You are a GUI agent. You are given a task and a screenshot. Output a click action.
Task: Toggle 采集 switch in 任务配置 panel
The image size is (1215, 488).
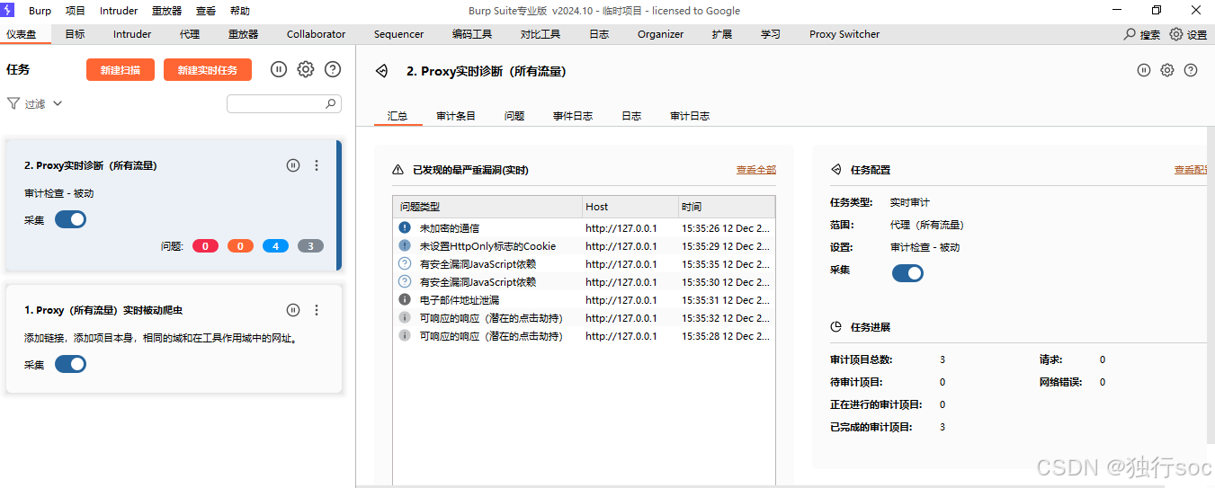907,273
